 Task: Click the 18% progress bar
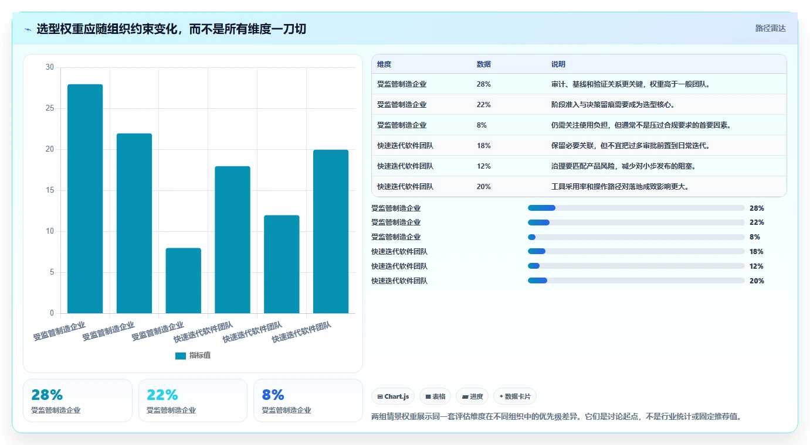[636, 252]
